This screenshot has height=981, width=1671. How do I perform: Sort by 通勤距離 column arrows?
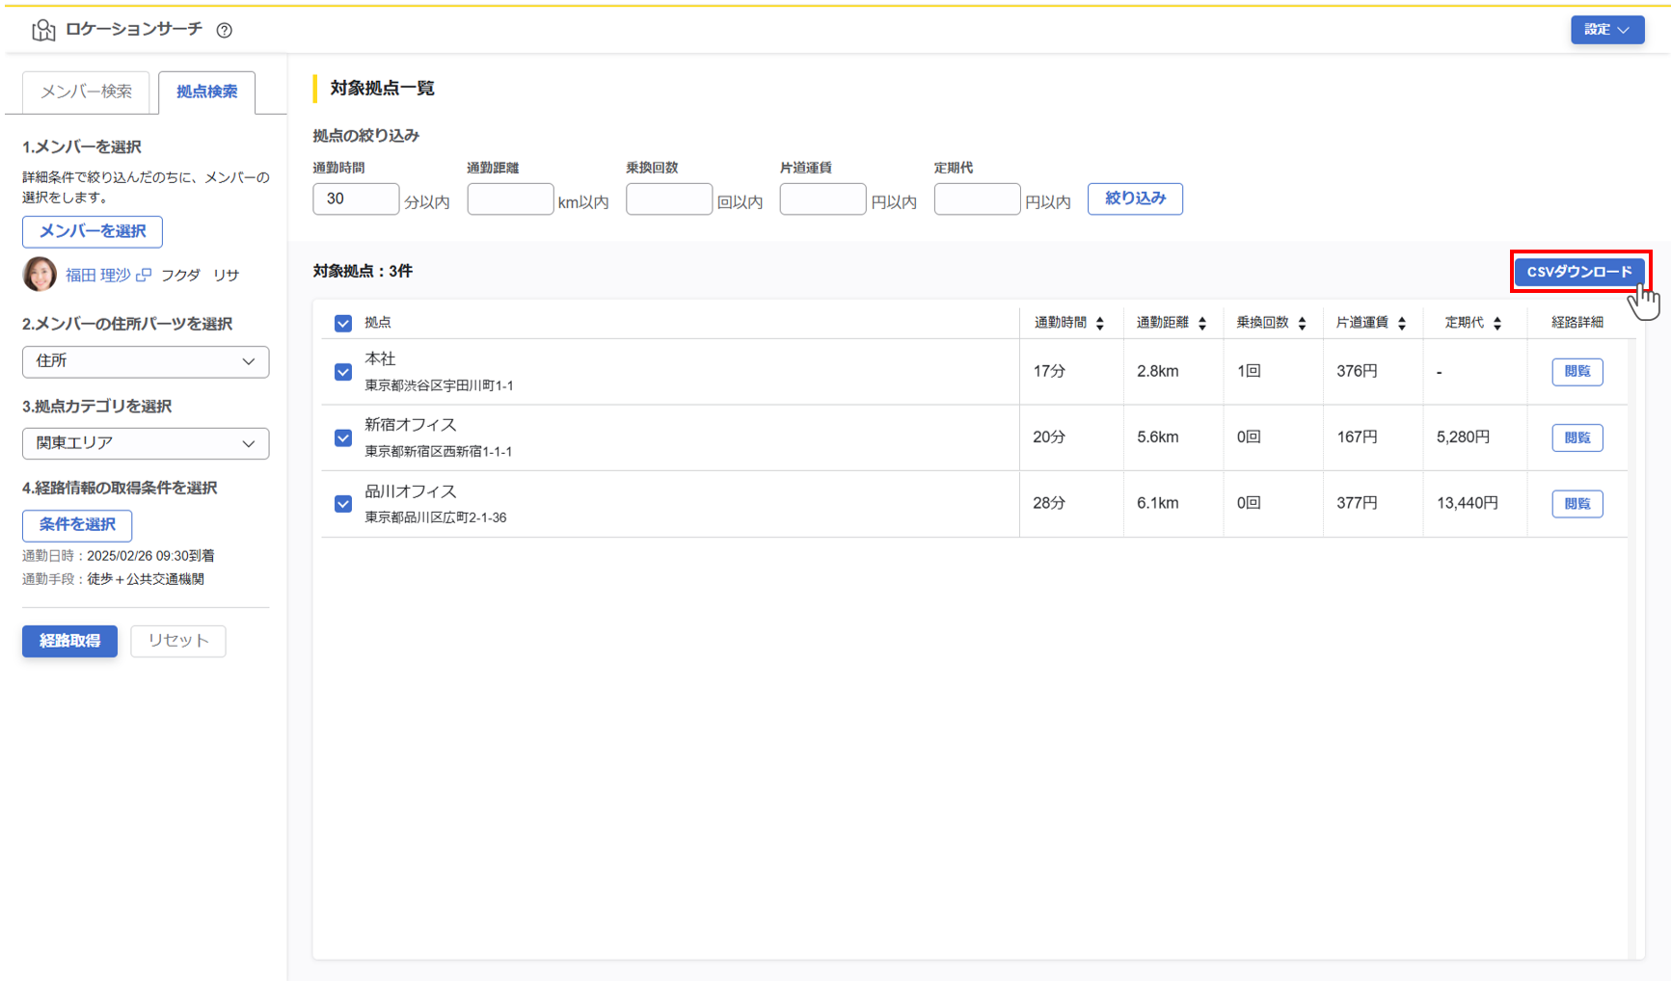click(1201, 324)
